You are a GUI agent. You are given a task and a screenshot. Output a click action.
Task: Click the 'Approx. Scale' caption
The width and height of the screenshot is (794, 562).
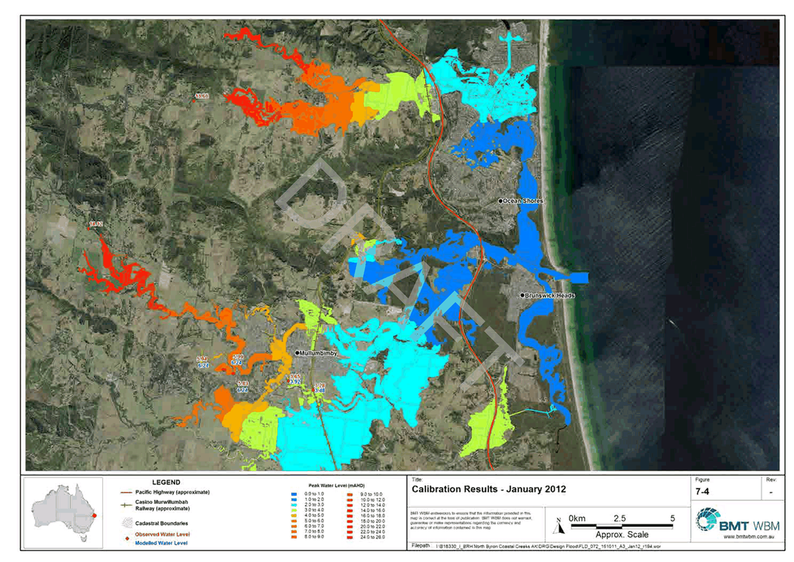pyautogui.click(x=622, y=534)
